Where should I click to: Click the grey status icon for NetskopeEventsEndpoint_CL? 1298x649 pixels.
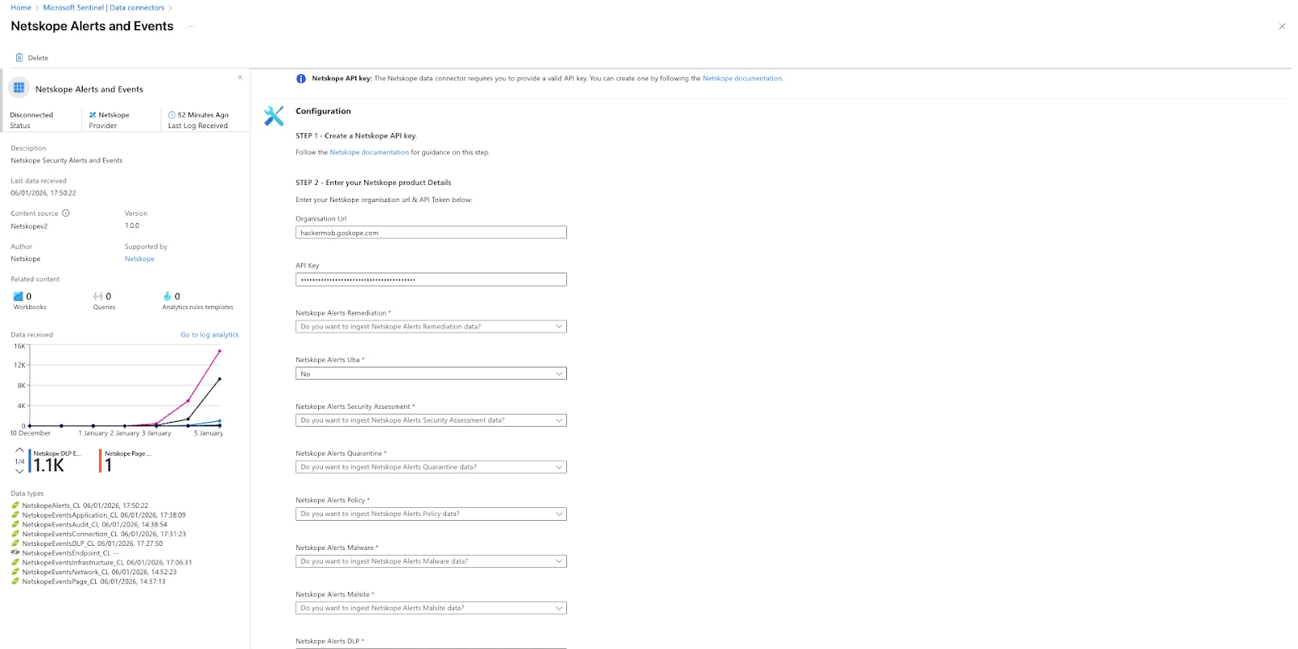pos(15,552)
